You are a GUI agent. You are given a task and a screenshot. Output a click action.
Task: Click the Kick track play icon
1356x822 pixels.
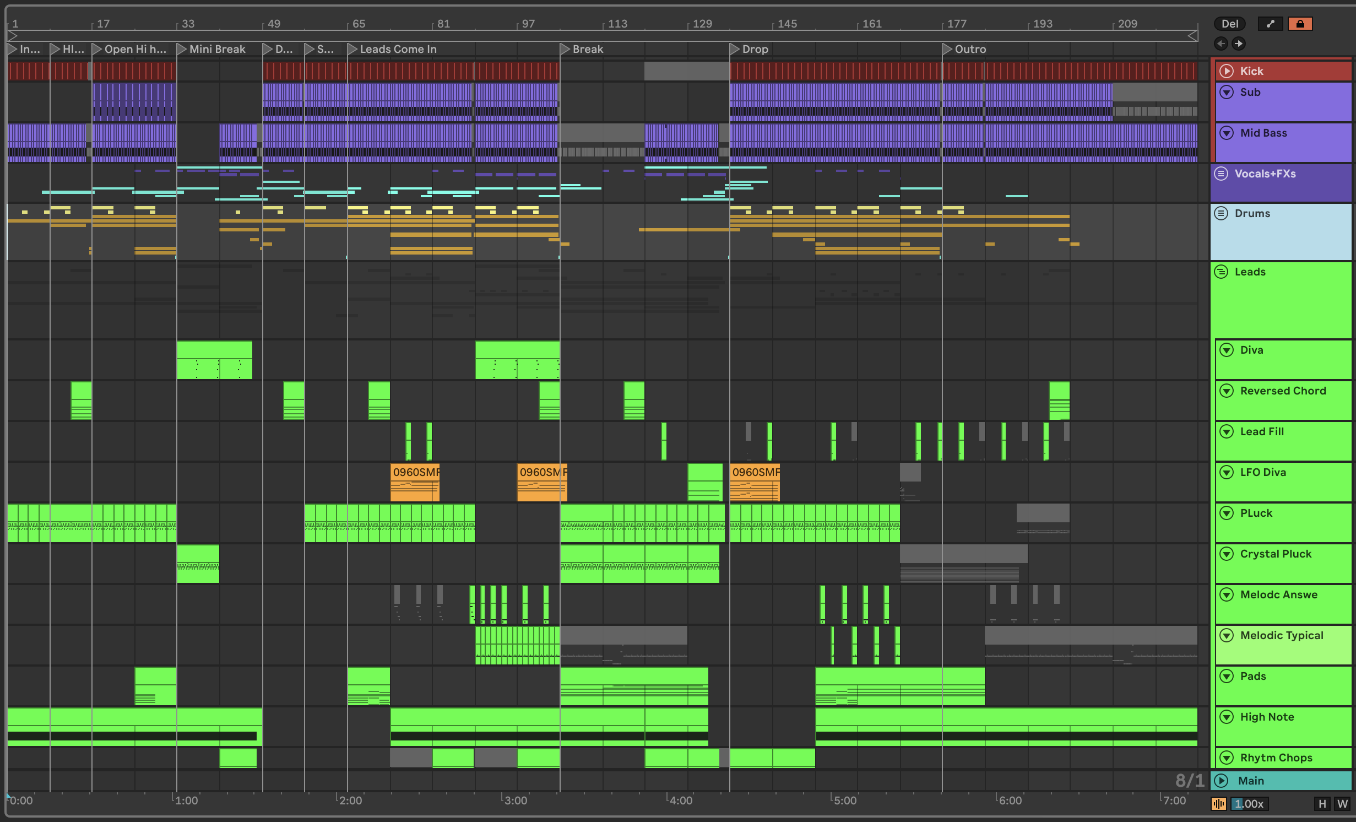click(1227, 71)
